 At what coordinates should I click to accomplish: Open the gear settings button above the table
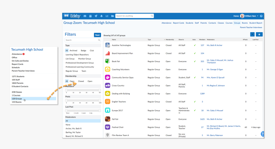259,34
